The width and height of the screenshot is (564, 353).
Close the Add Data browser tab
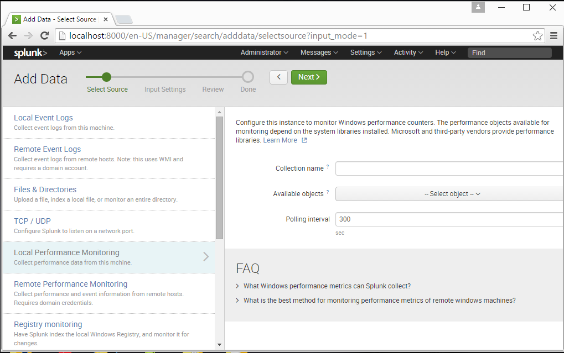(x=105, y=19)
